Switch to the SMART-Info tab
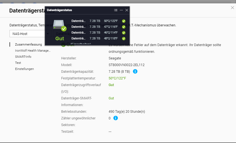Screen dimensions: 236x143 click(23, 57)
